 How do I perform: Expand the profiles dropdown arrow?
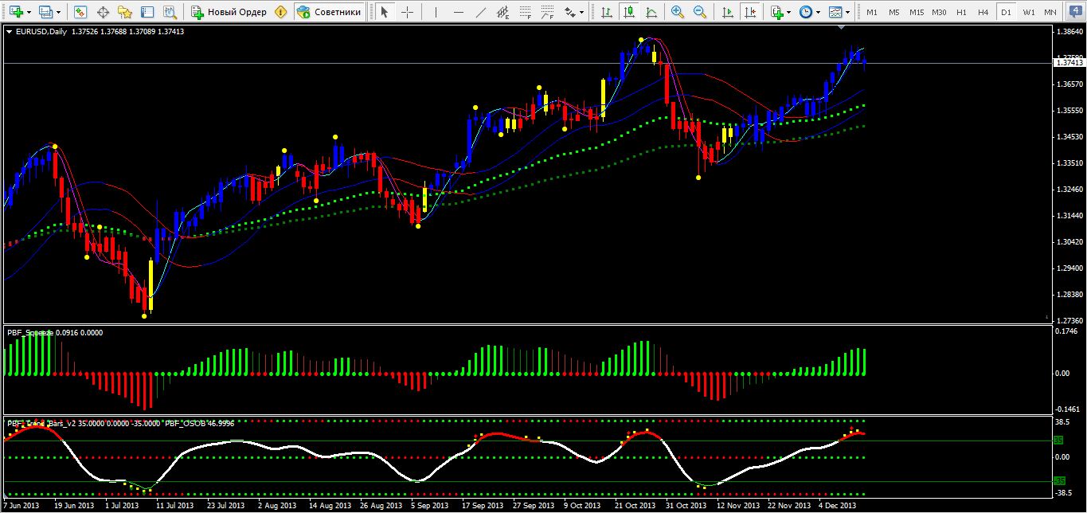click(x=59, y=12)
